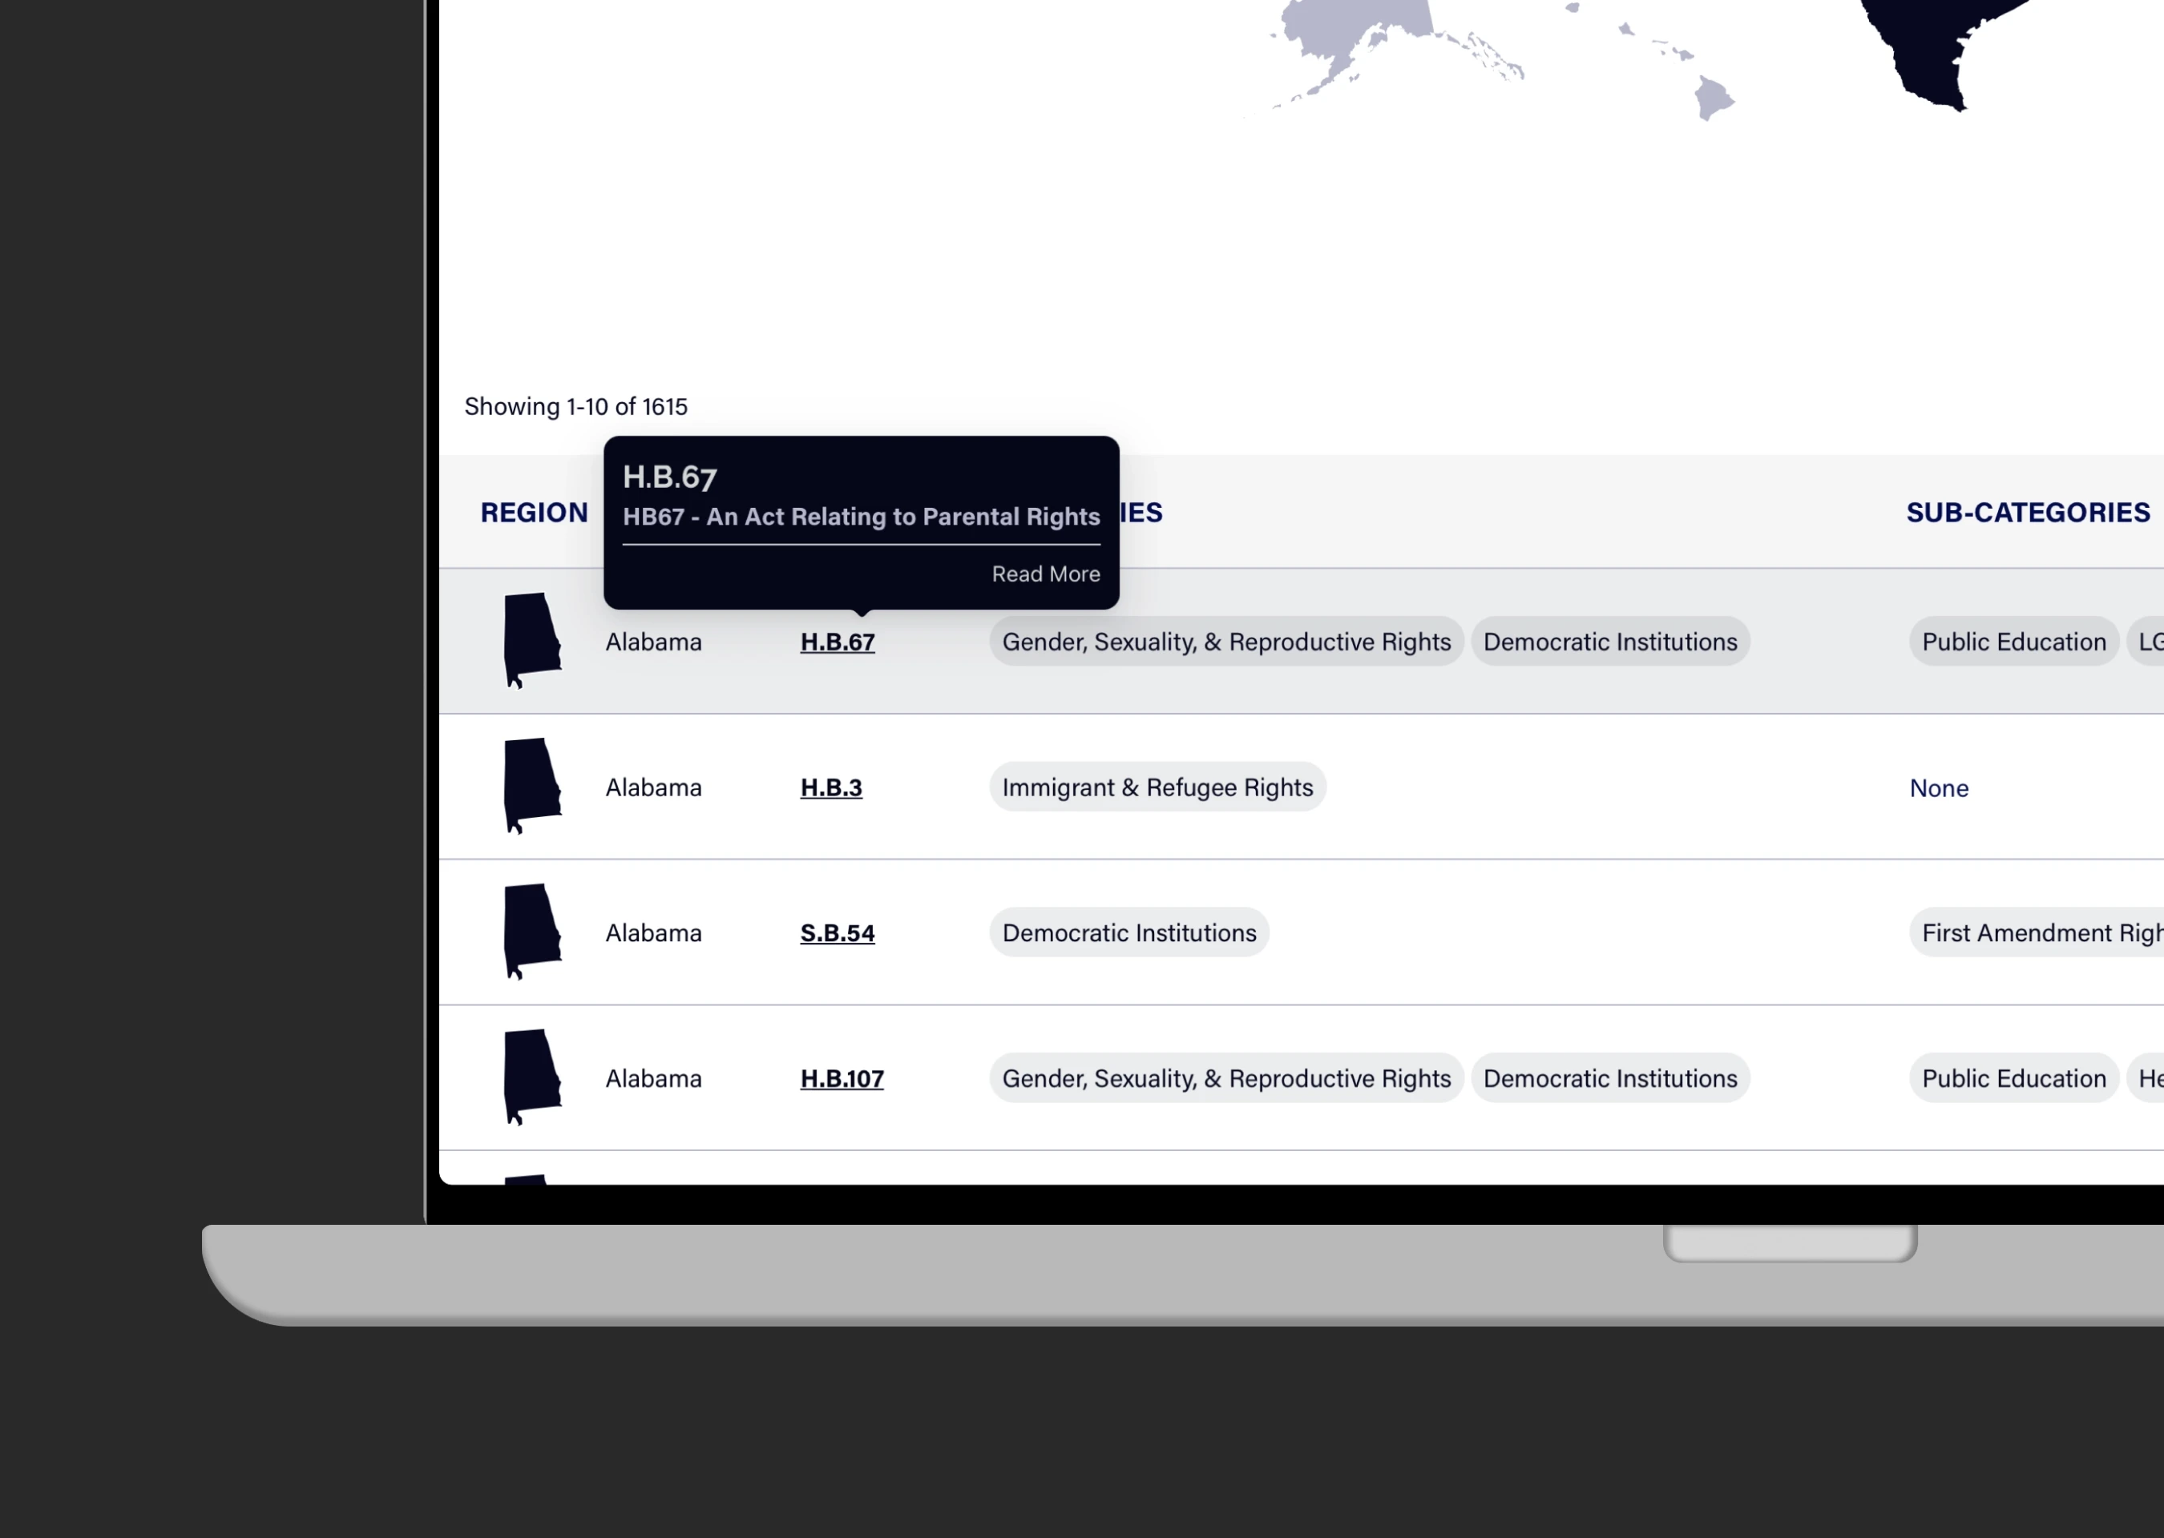Screen dimensions: 2164x1538
Task: Click Hawaii on the map
Action: [1713, 98]
